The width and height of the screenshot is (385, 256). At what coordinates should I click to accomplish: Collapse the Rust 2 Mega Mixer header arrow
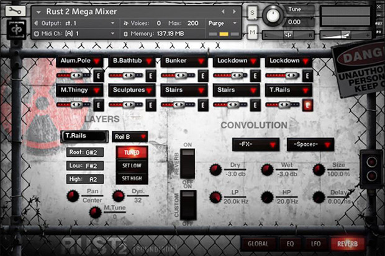click(38, 12)
